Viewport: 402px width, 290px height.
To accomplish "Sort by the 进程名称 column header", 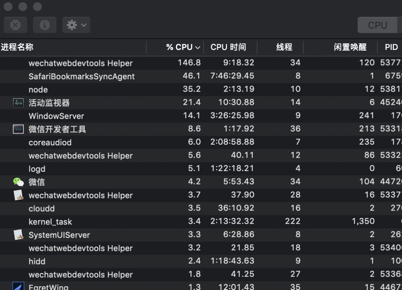I will 17,47.
